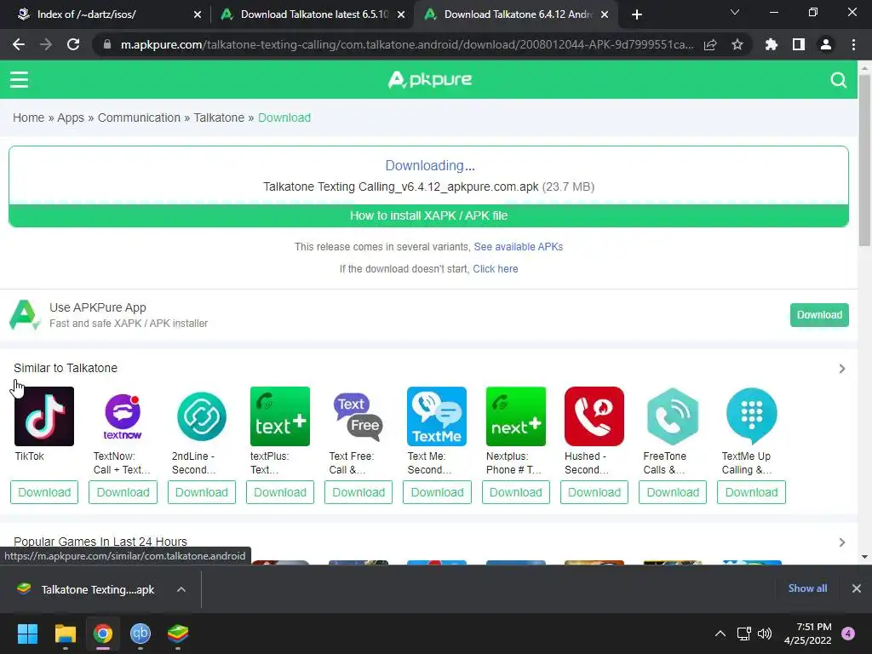Go back with browser back arrow
The height and width of the screenshot is (654, 872).
(19, 44)
